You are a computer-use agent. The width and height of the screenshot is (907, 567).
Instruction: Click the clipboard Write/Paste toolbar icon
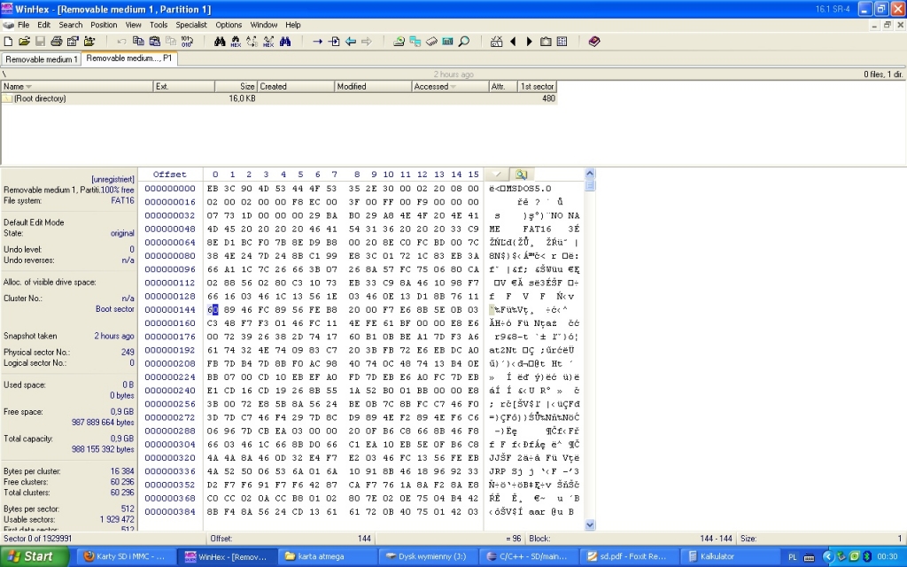point(154,41)
